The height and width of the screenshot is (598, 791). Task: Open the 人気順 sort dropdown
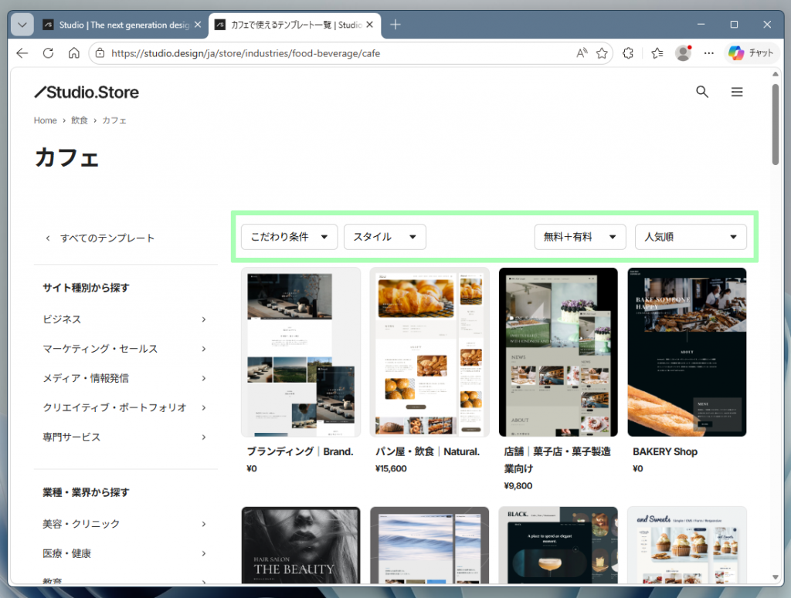pos(691,237)
